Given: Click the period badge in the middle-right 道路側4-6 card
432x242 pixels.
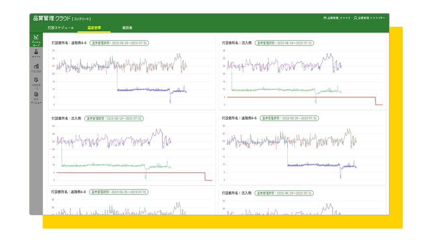Looking at the screenshot, I should pyautogui.click(x=289, y=118).
